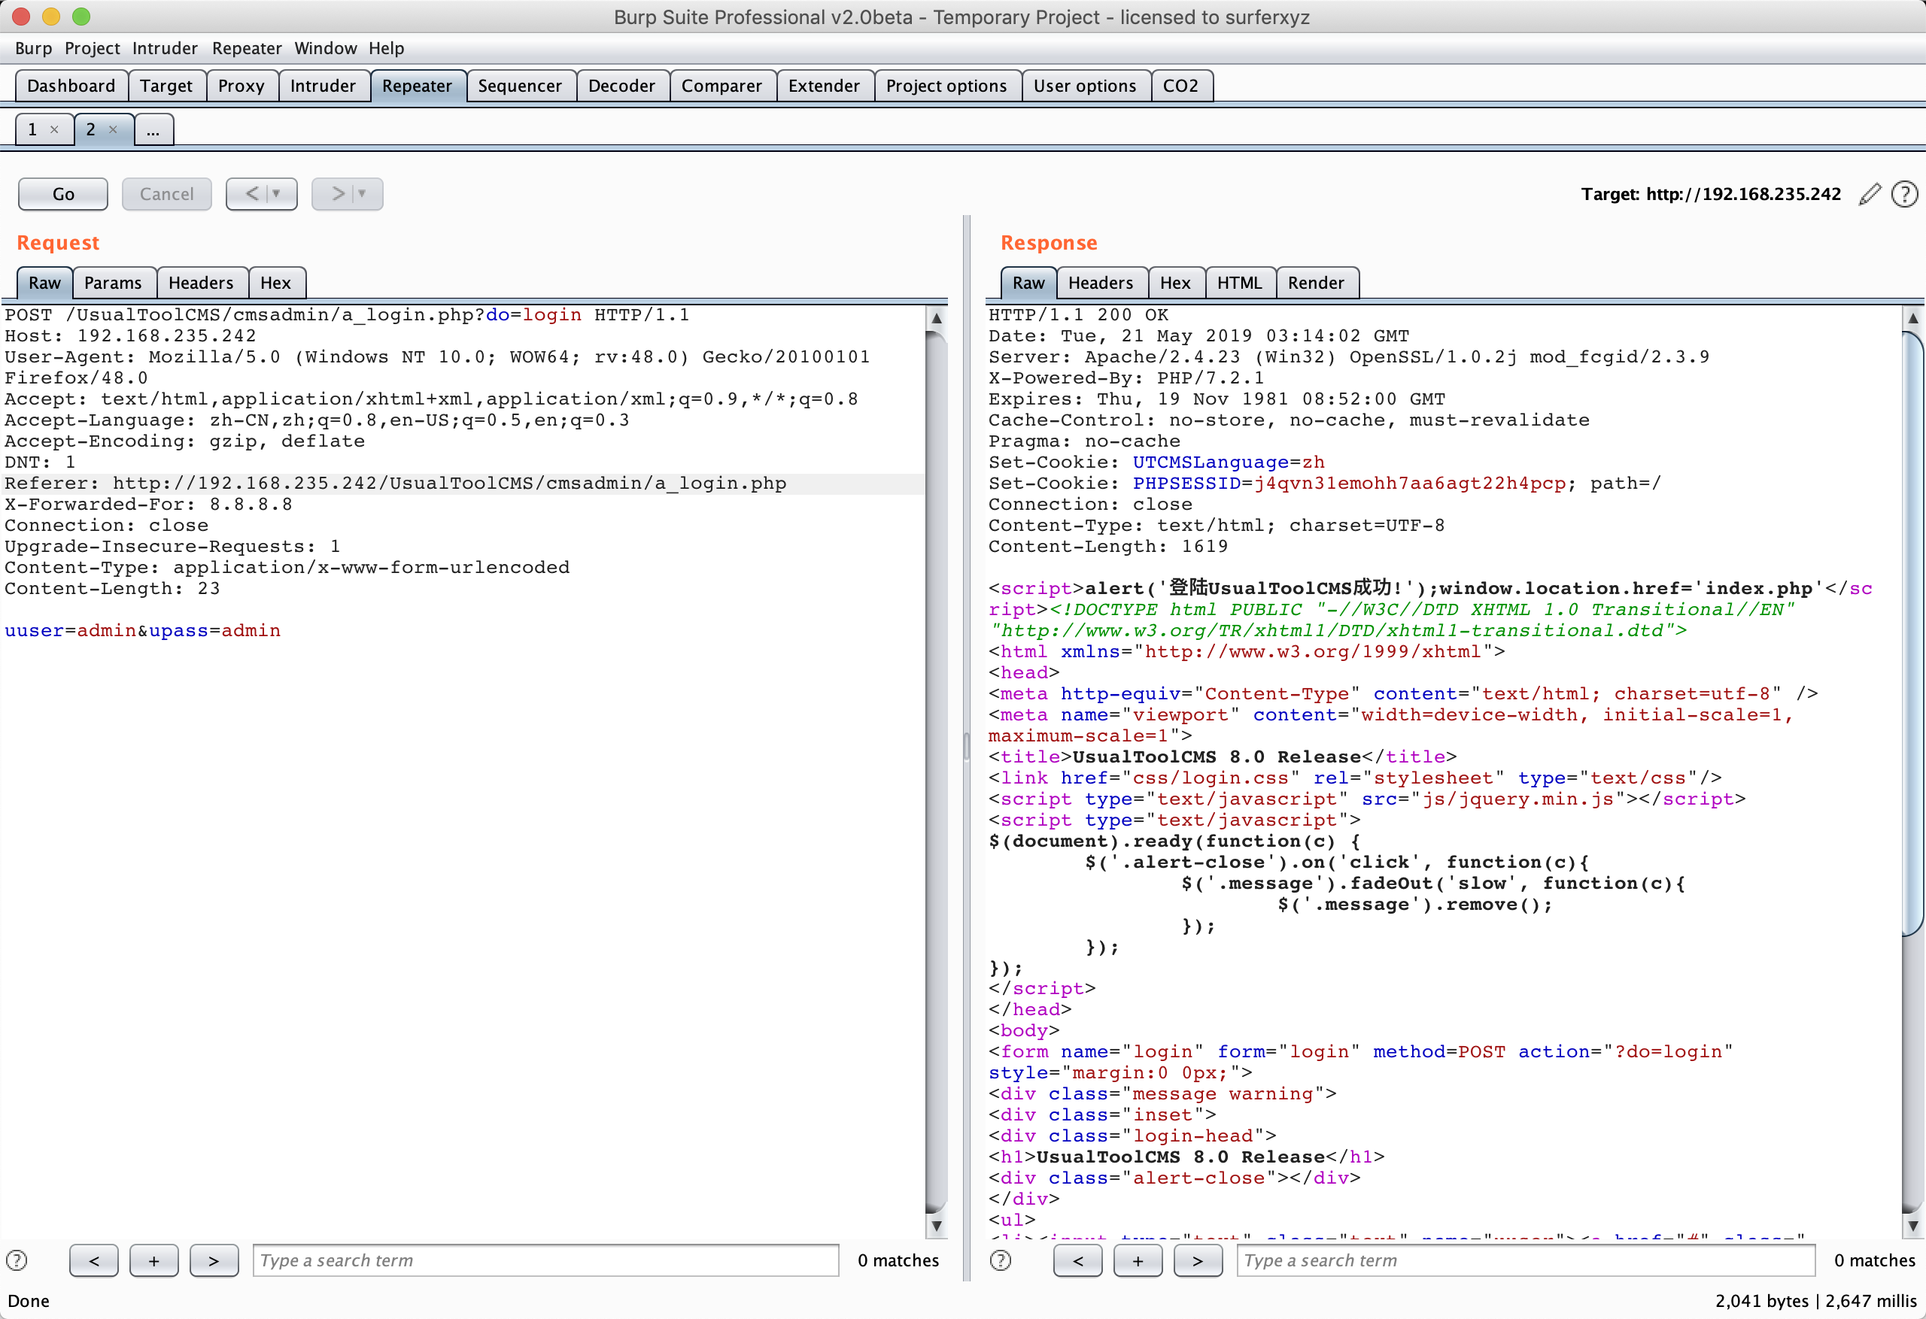Open request search help icon
The image size is (1926, 1319).
pos(17,1260)
